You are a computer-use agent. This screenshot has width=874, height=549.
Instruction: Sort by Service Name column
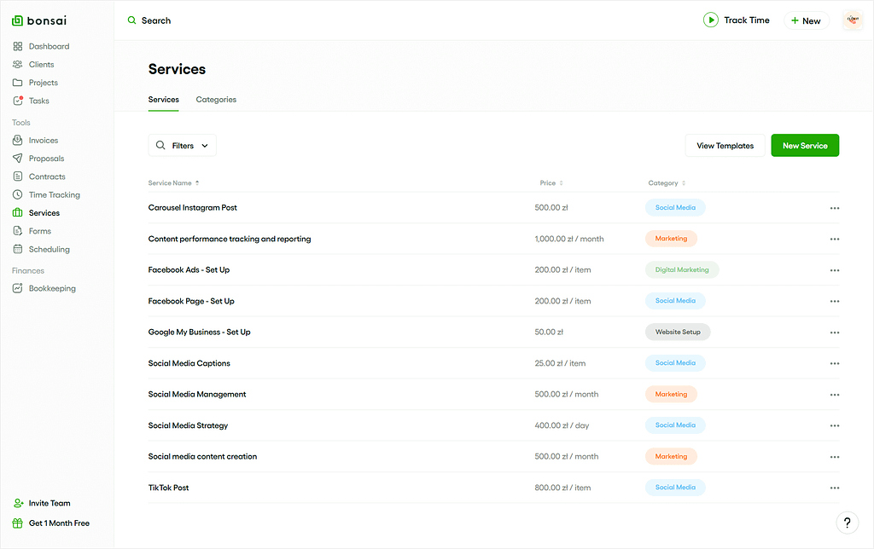click(x=173, y=182)
